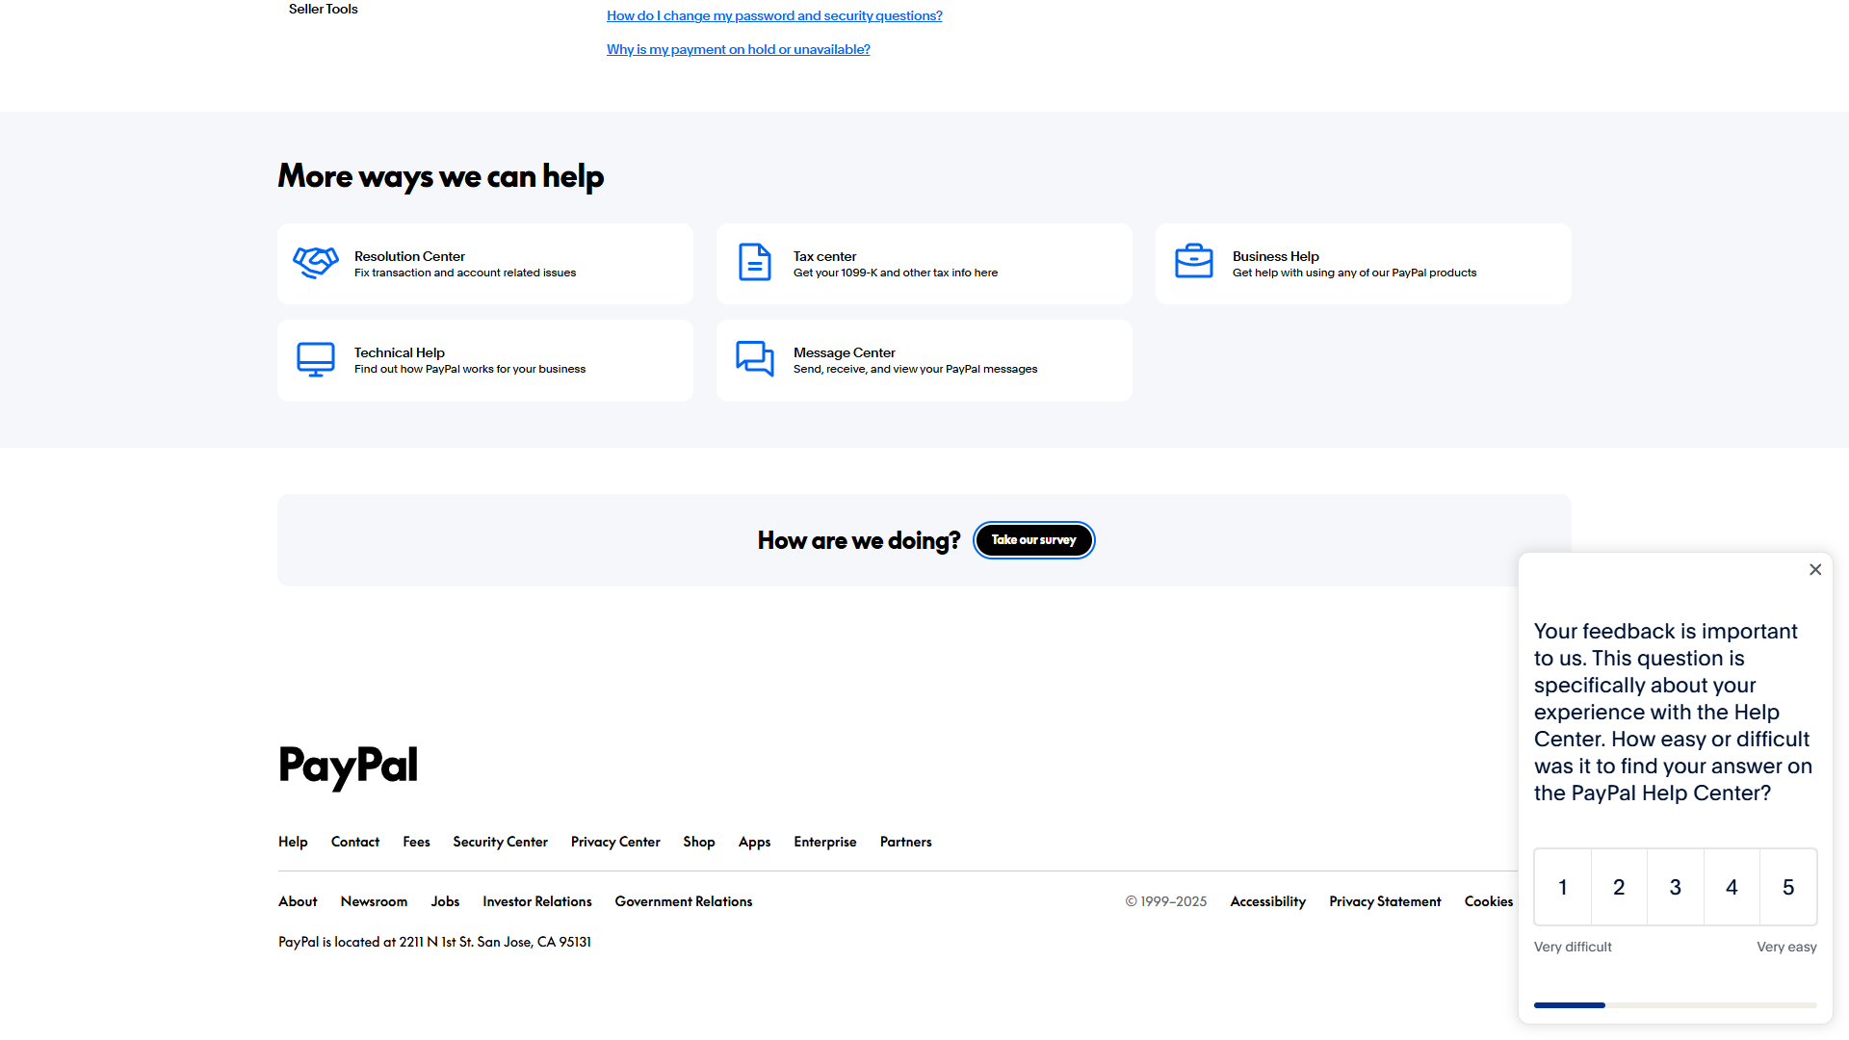This screenshot has height=1040, width=1849.
Task: Go to the Security Center page
Action: [x=500, y=842]
